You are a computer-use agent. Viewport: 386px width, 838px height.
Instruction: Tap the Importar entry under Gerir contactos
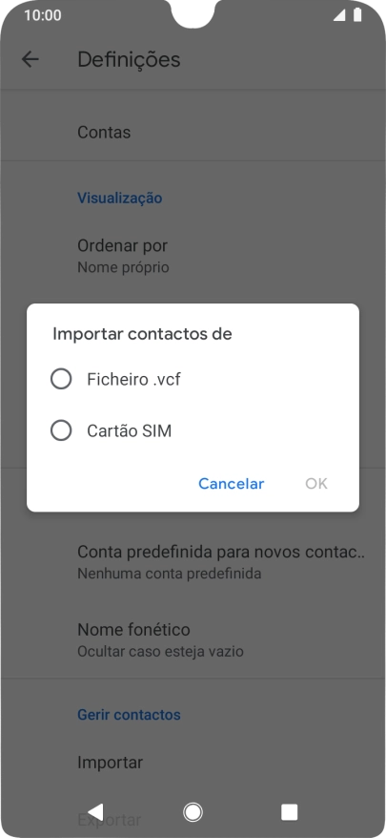tap(193, 762)
